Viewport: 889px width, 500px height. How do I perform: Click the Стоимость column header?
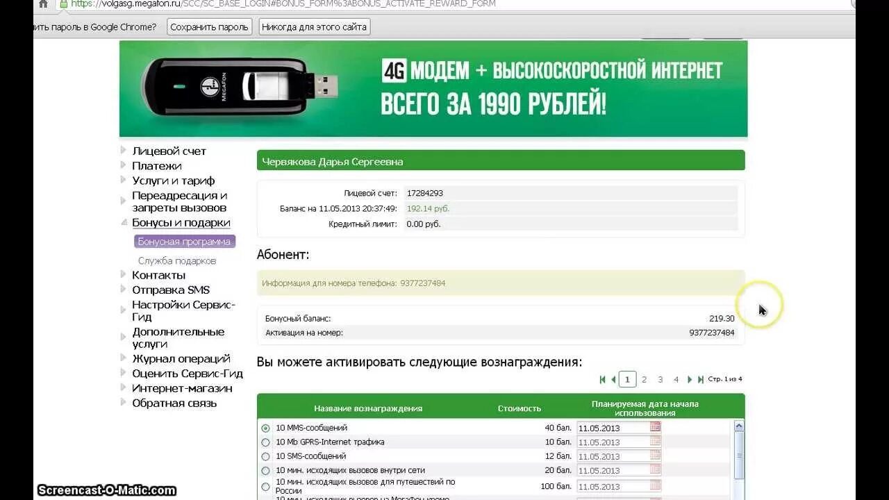click(520, 408)
